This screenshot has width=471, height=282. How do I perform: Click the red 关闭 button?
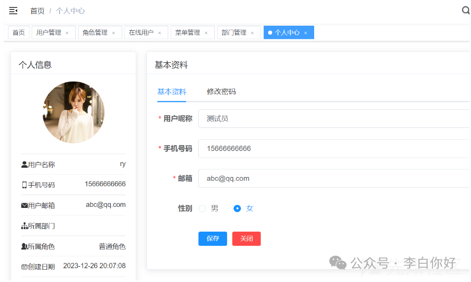point(246,239)
